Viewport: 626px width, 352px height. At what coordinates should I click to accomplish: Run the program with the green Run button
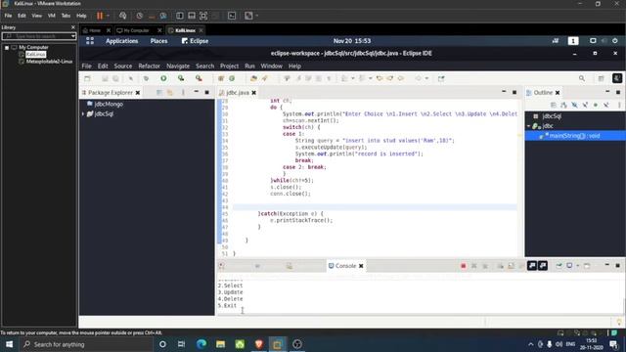click(163, 78)
